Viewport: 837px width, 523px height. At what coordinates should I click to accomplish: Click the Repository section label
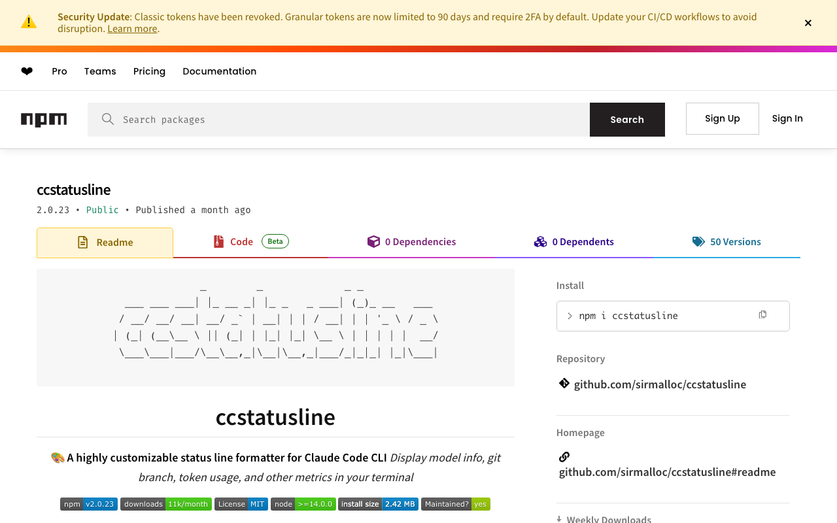(581, 359)
